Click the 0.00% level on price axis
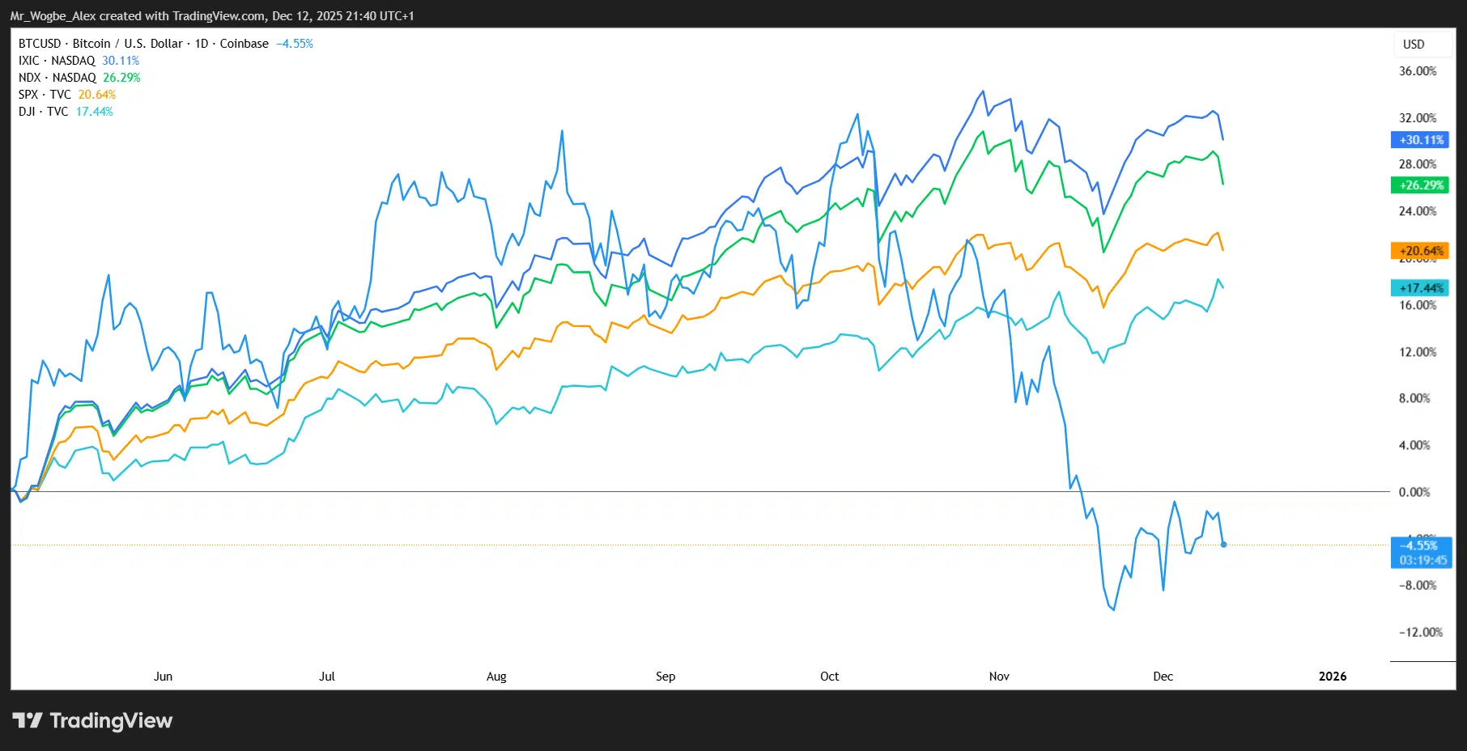The image size is (1467, 751). coord(1414,492)
